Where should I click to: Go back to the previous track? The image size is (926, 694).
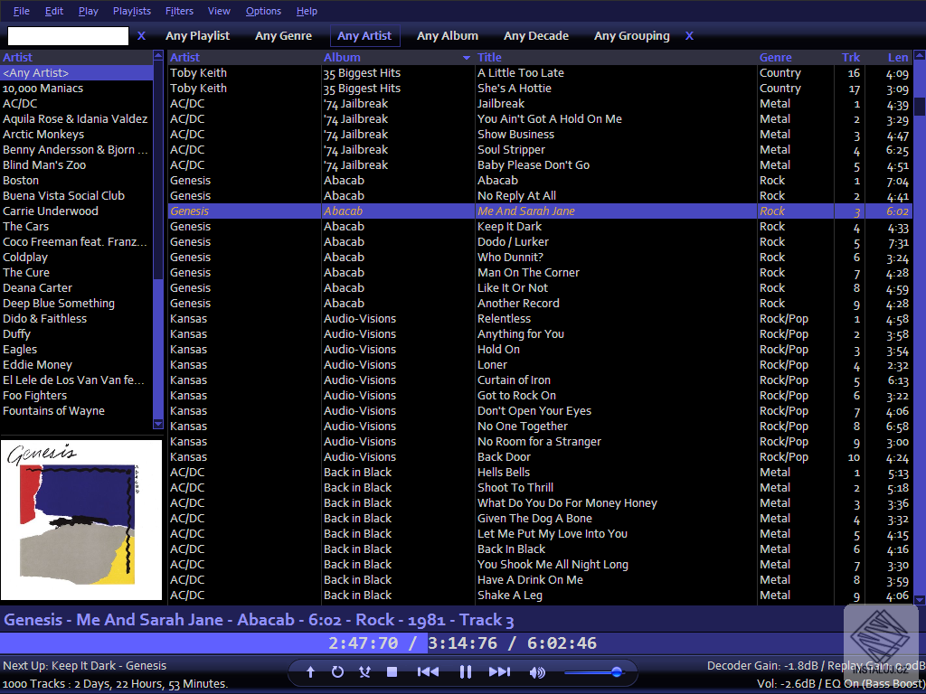pyautogui.click(x=428, y=671)
